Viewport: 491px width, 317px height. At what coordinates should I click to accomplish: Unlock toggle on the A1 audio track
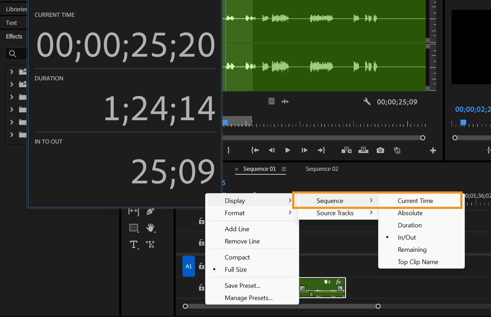(x=202, y=266)
